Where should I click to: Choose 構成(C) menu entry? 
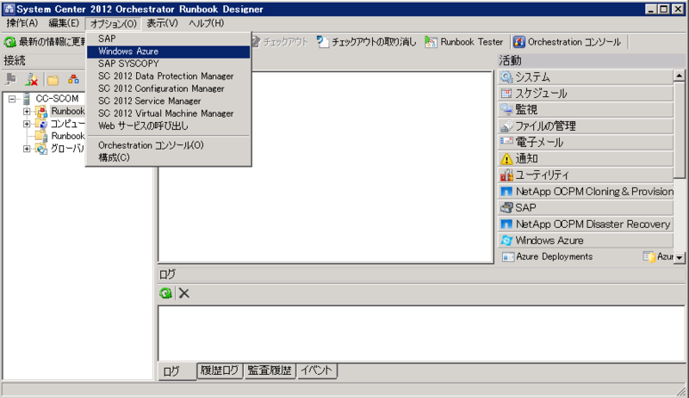(168, 157)
